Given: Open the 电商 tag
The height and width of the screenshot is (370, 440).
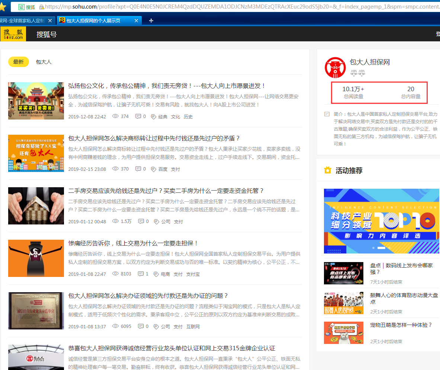Looking at the screenshot, I should [x=166, y=274].
